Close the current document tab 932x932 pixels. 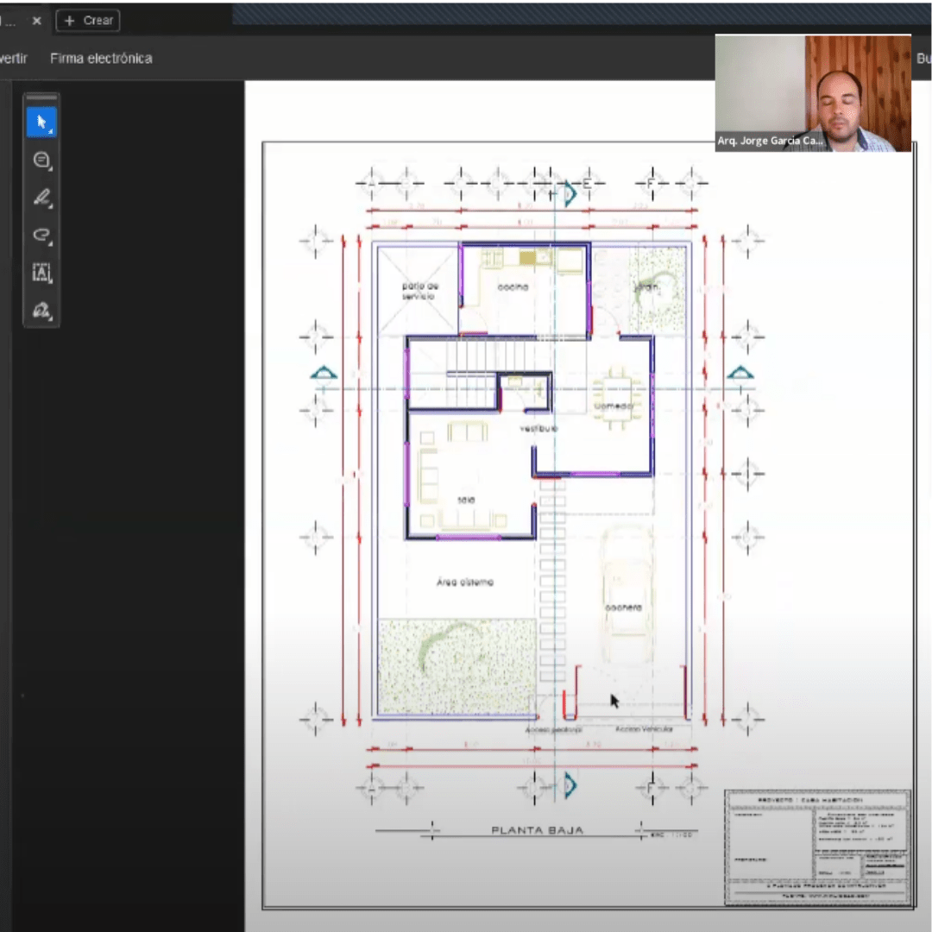click(36, 21)
